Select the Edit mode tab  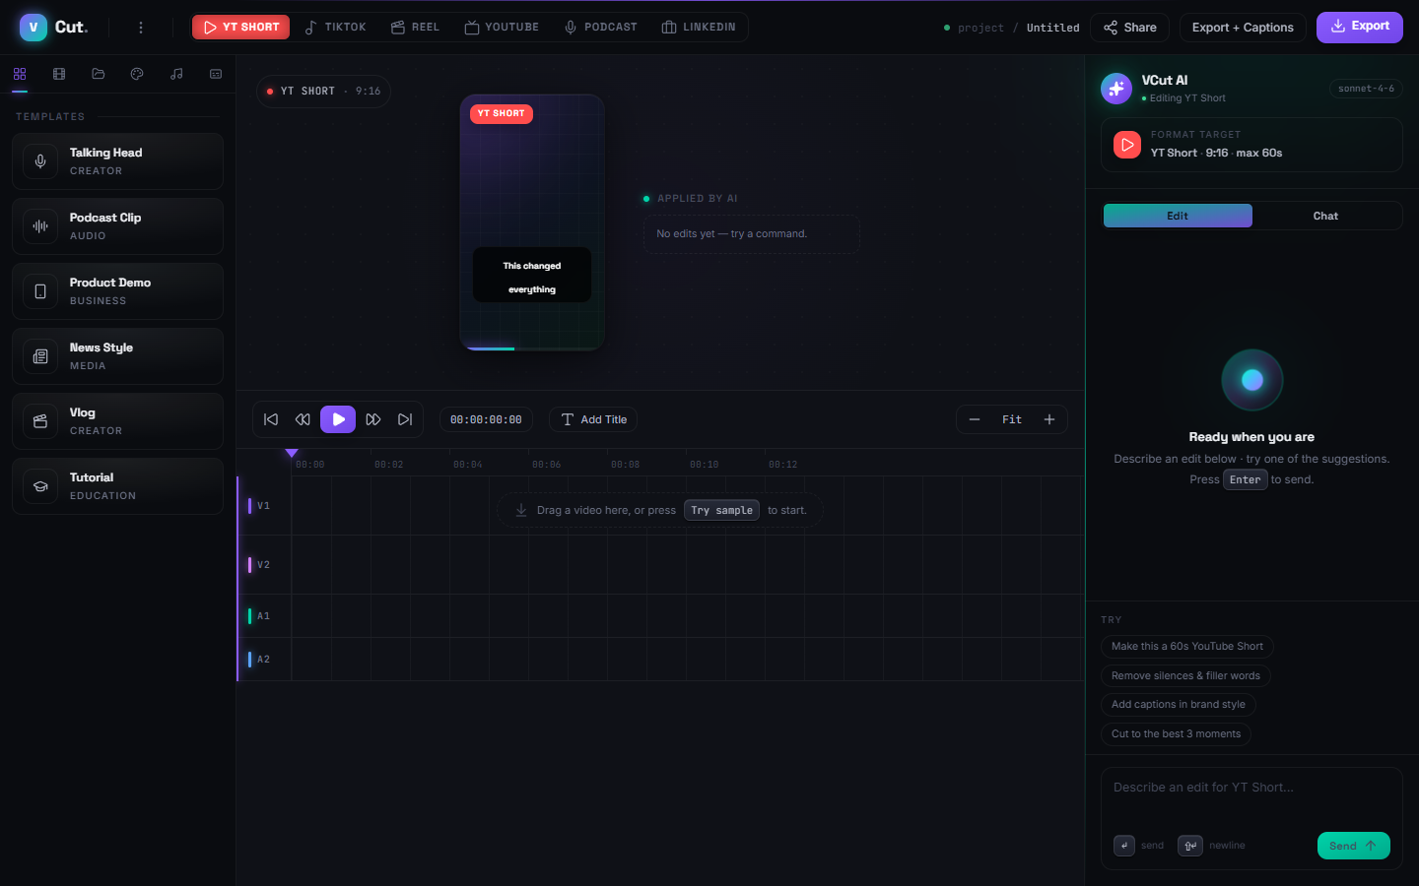(1178, 216)
